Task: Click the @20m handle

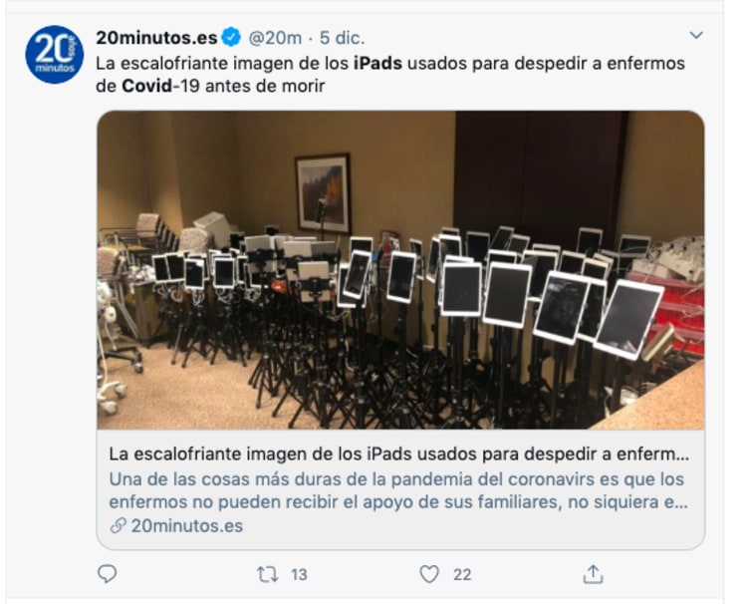Action: [x=275, y=38]
